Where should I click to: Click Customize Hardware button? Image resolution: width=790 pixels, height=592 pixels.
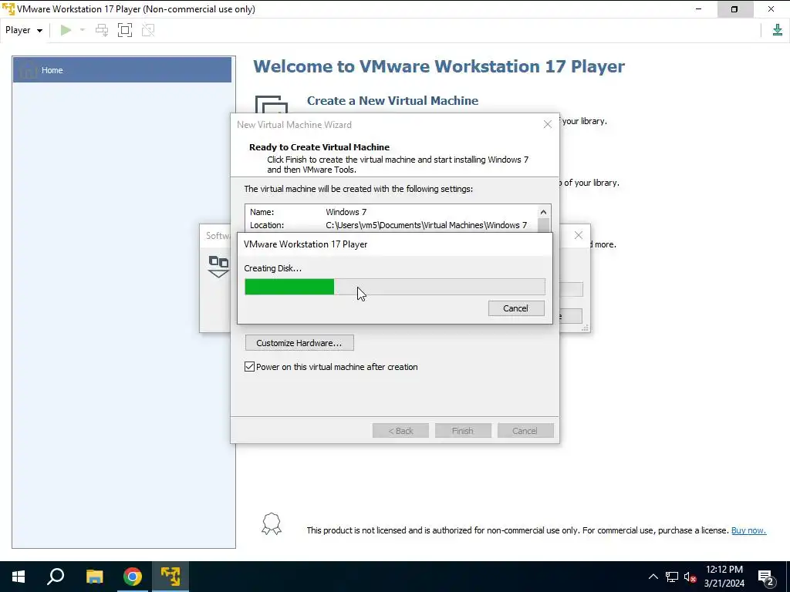tap(299, 343)
